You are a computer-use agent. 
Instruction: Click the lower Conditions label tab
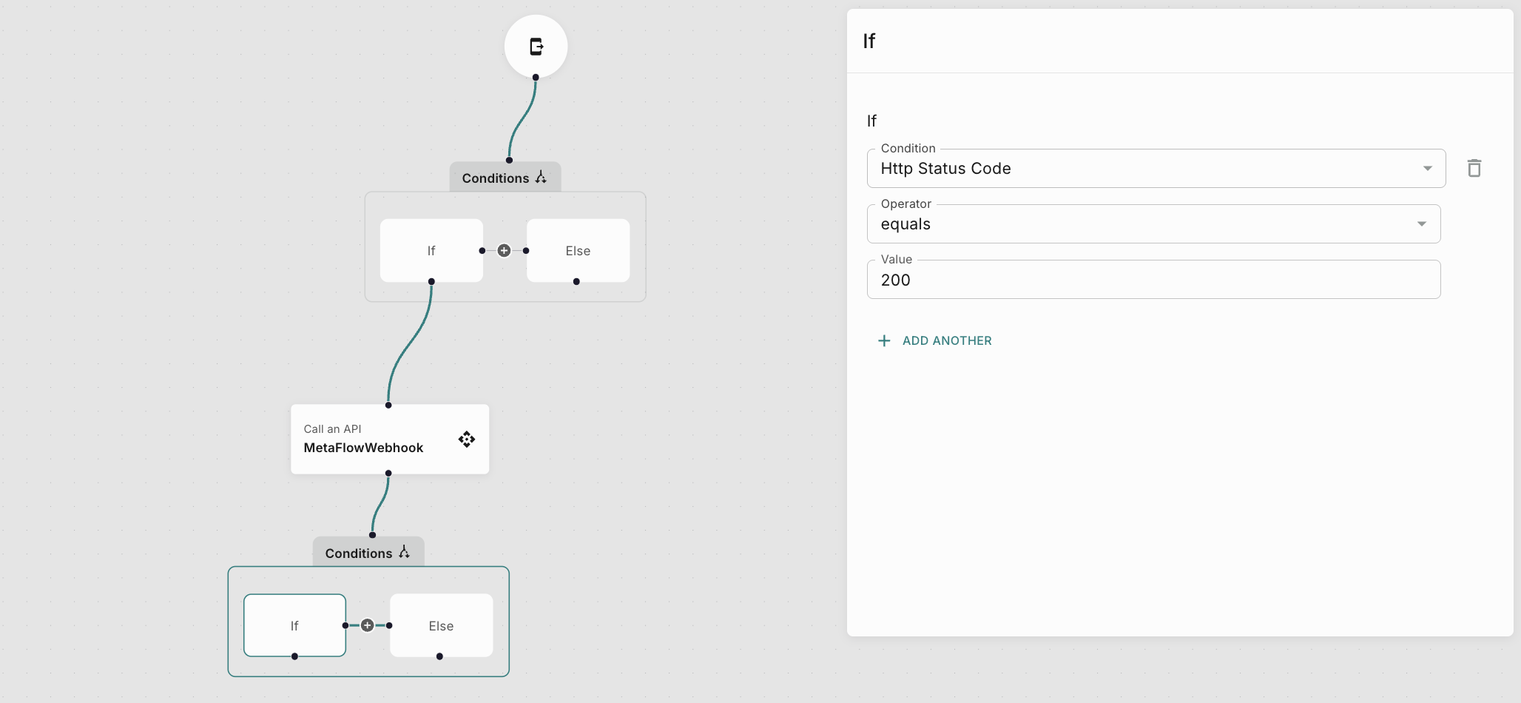coord(358,554)
